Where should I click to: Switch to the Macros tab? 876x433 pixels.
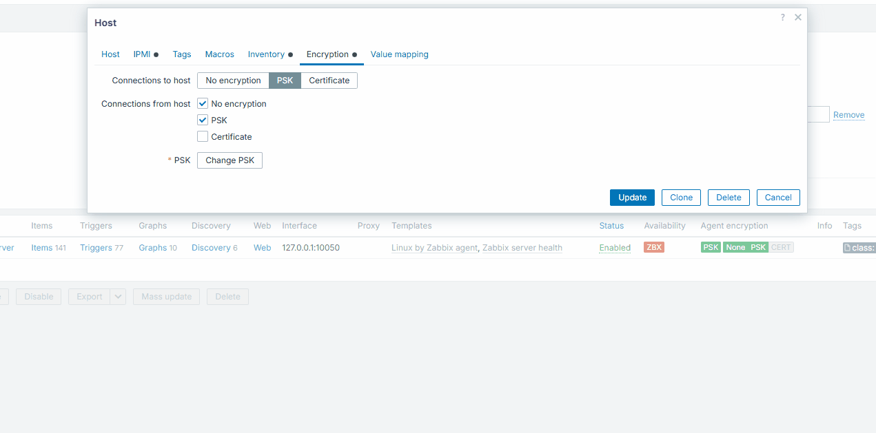[219, 54]
